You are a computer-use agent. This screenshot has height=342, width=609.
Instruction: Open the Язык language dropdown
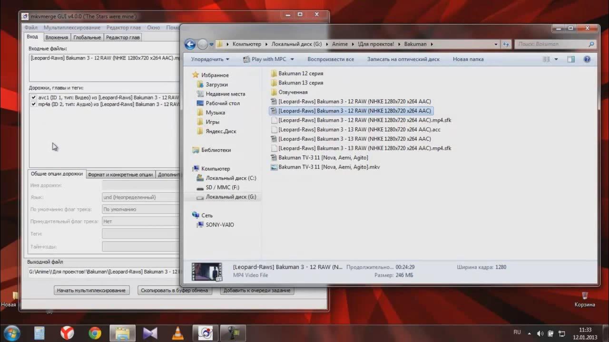[141, 197]
